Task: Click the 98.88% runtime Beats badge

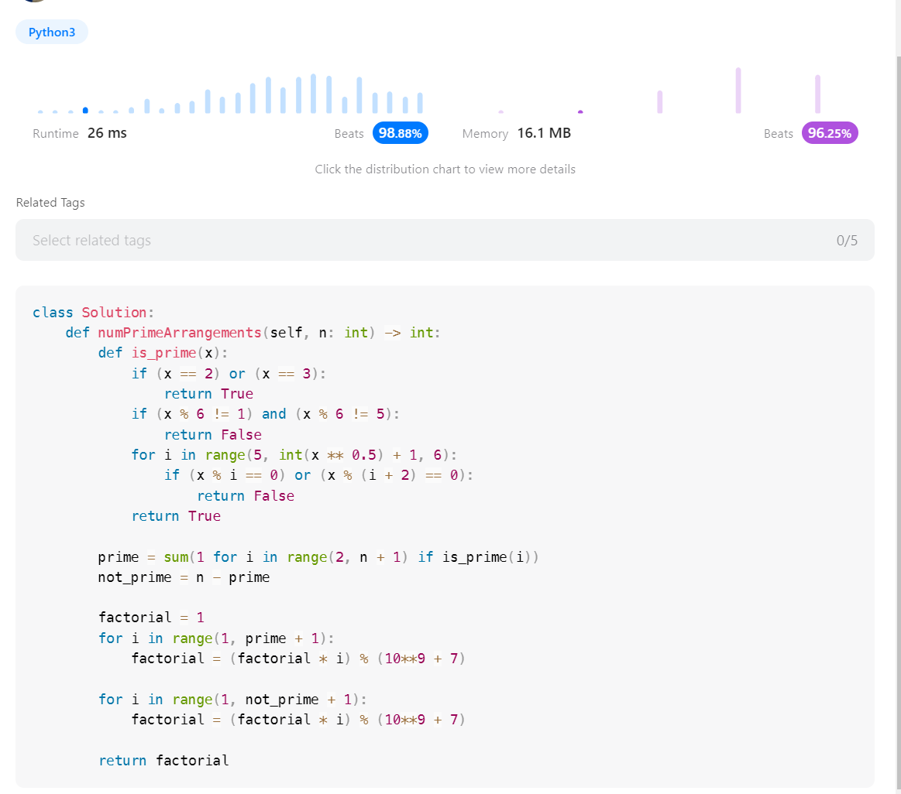Action: pyautogui.click(x=400, y=132)
